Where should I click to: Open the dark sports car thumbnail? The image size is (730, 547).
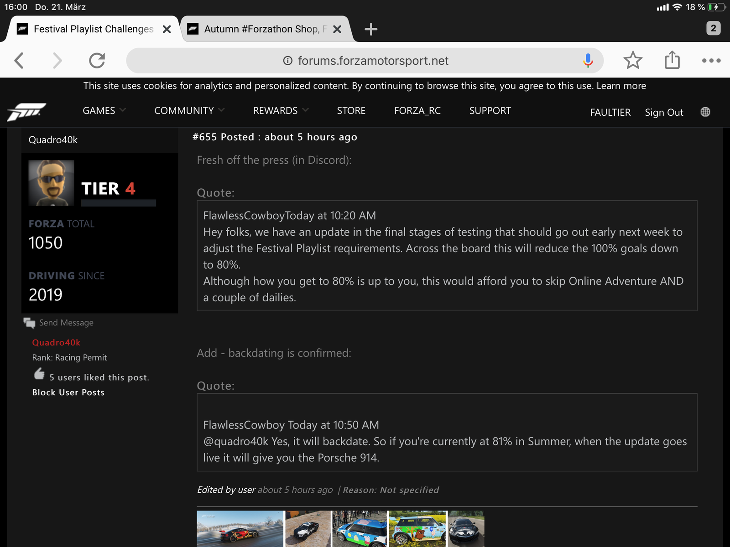[x=466, y=529]
